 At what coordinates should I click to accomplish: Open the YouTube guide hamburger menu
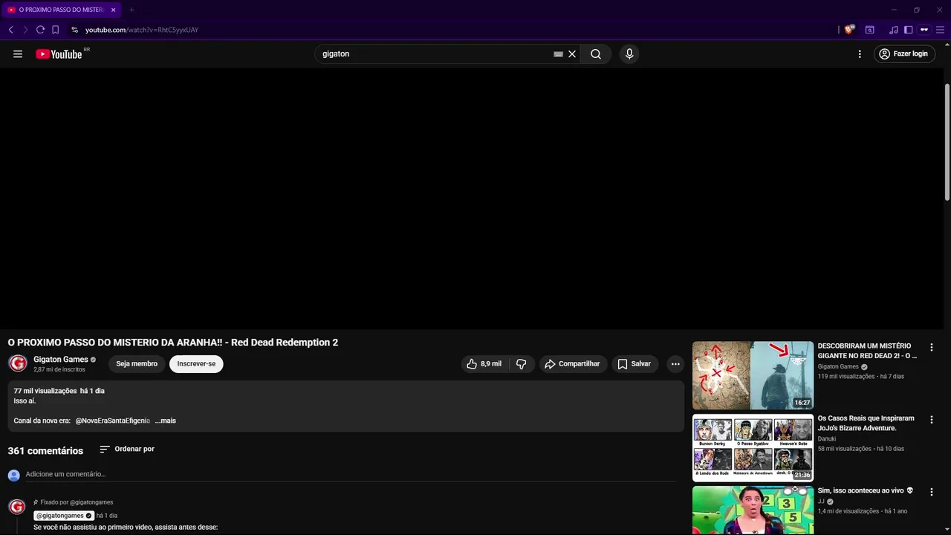point(18,53)
